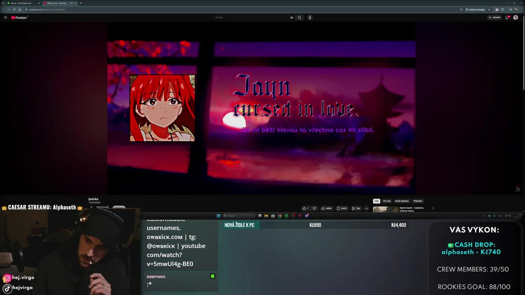Start voice search with the microphone icon
This screenshot has height=295, width=525.
coord(310,18)
